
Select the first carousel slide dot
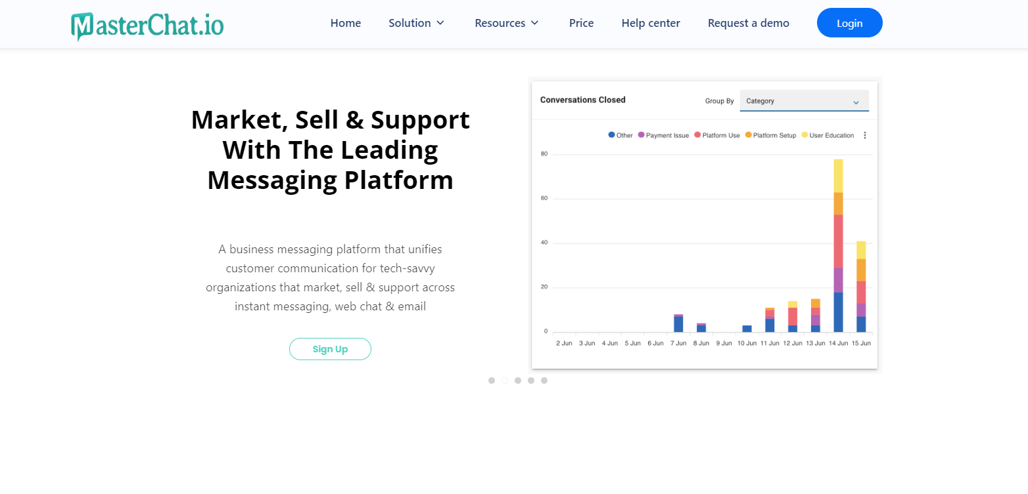492,381
